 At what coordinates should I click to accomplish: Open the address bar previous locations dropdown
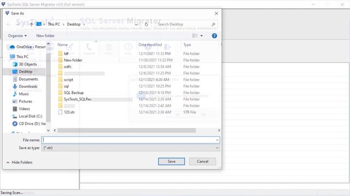[136, 24]
